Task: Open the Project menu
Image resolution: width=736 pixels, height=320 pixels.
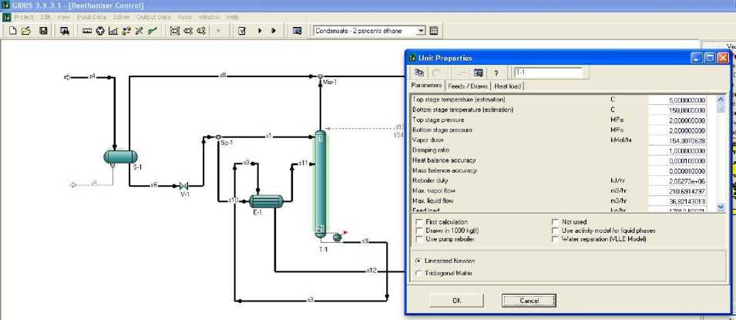Action: 23,17
